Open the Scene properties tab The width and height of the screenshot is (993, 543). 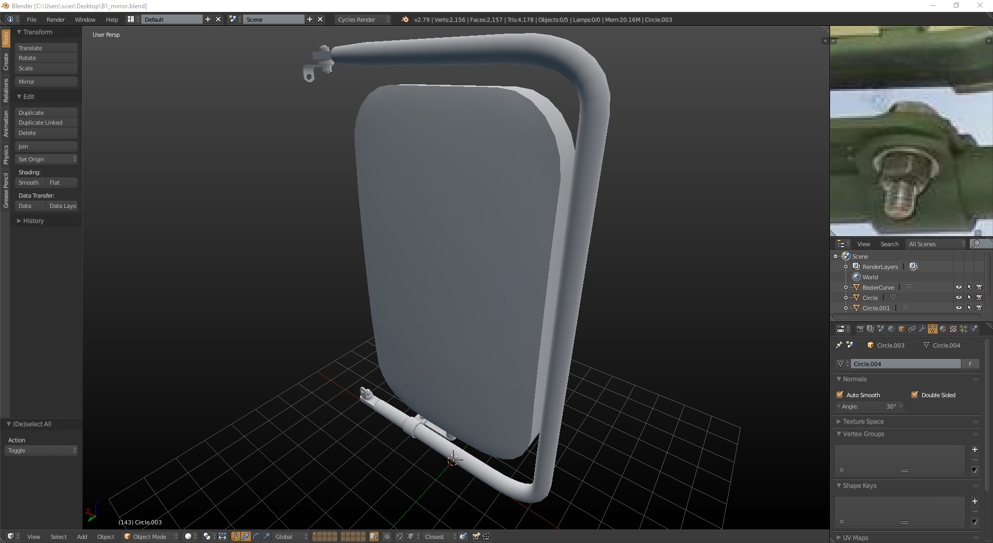point(881,329)
